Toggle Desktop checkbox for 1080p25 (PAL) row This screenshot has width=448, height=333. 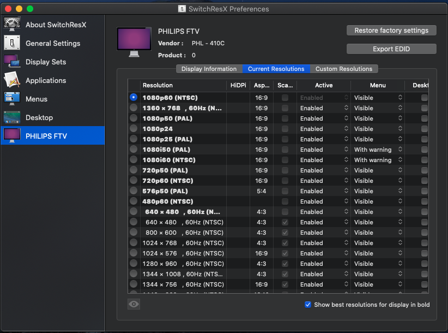[424, 139]
